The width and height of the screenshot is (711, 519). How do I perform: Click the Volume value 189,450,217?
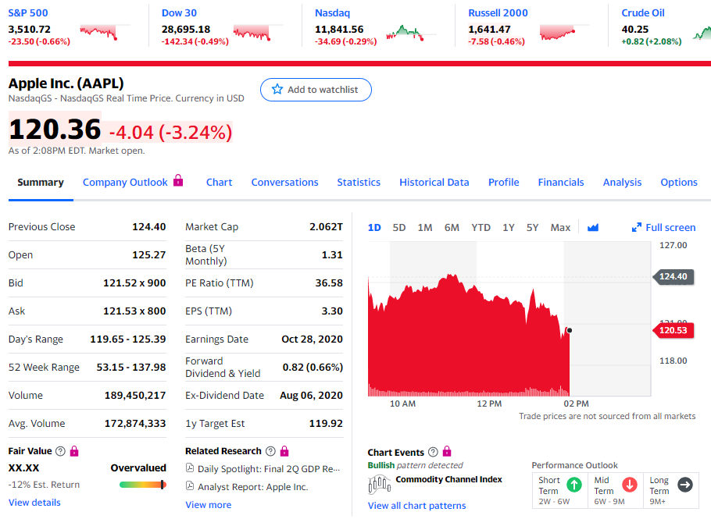(x=135, y=396)
